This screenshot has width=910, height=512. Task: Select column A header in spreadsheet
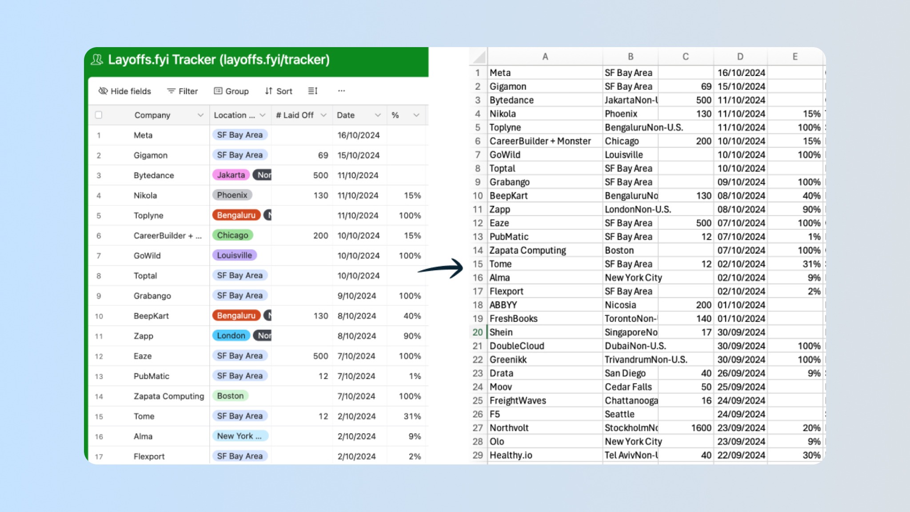tap(545, 56)
